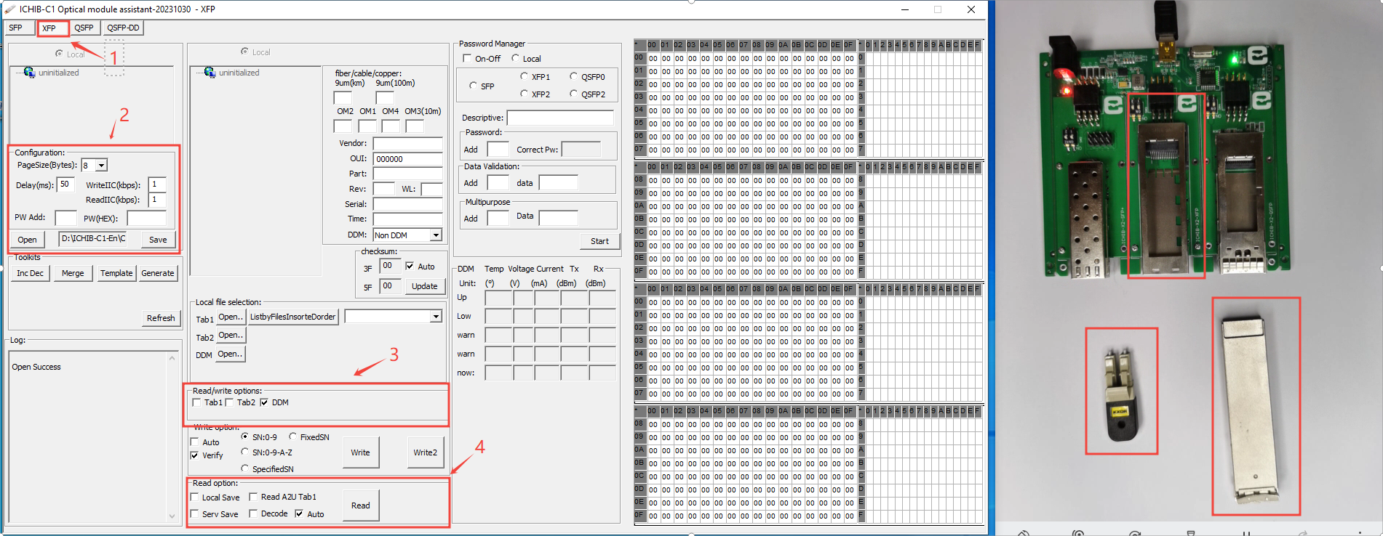The image size is (1383, 536).
Task: Click the Merge toolkit button
Action: pyautogui.click(x=73, y=273)
